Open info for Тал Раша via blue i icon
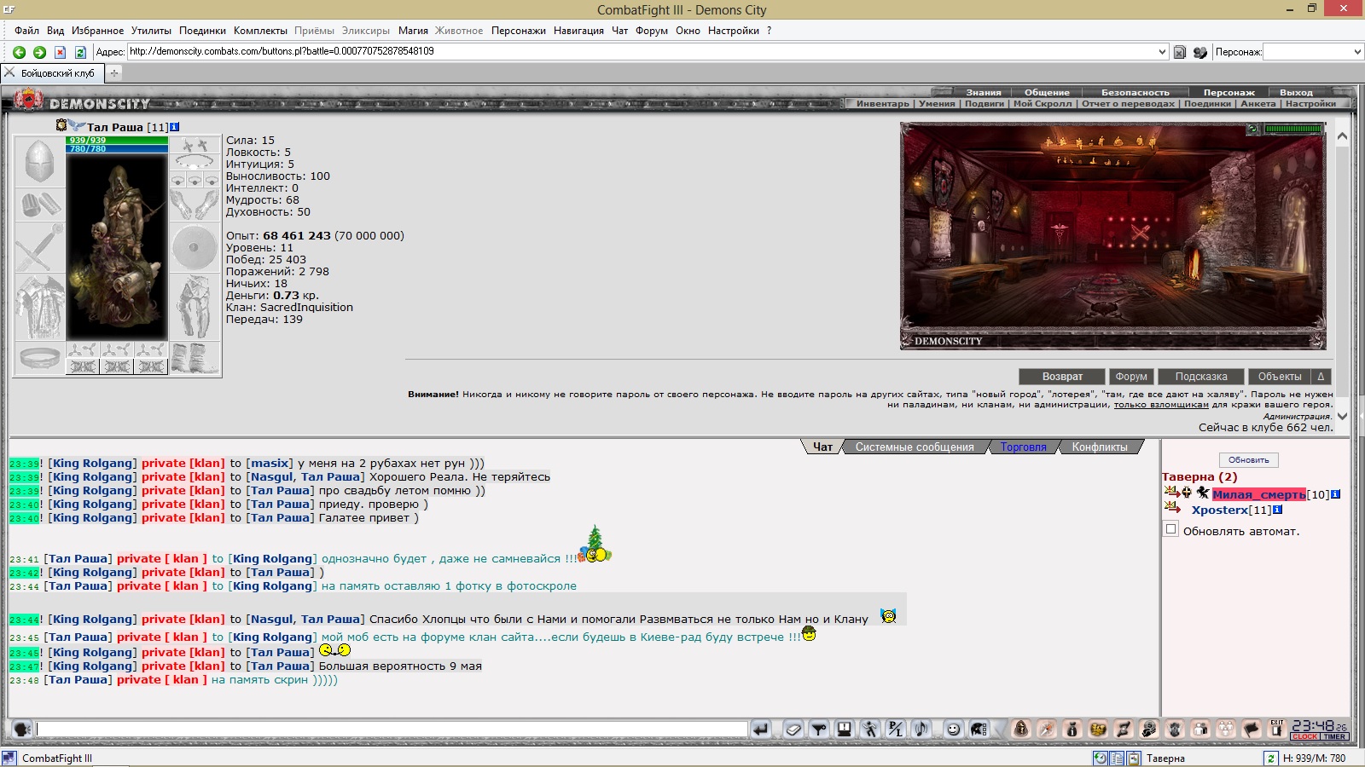1365x767 pixels. coord(175,127)
